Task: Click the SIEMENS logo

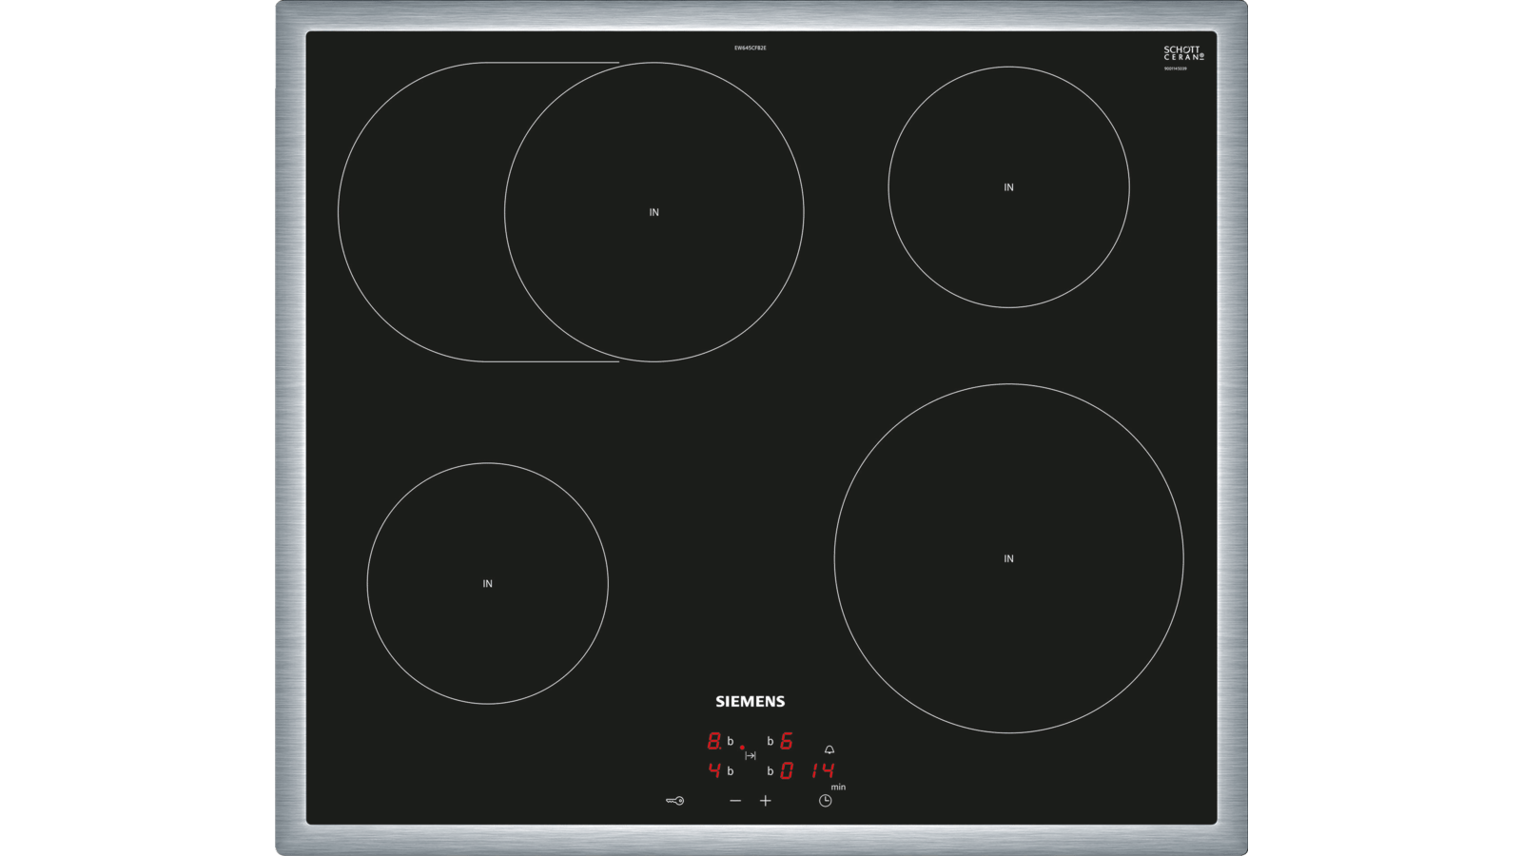Action: 751,702
